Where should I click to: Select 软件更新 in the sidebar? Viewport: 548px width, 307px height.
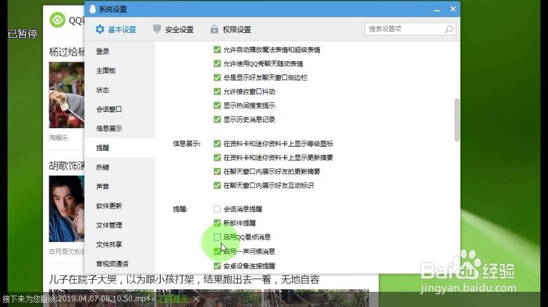point(120,206)
